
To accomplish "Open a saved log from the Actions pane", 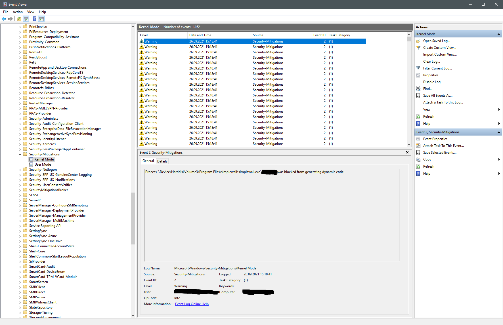I will (x=437, y=41).
